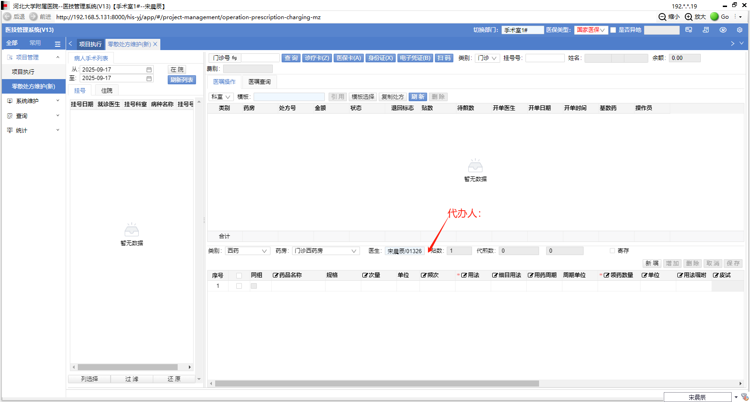Image resolution: width=750 pixels, height=402 pixels.
Task: Open the 类别 西药 dropdown
Action: tap(247, 251)
